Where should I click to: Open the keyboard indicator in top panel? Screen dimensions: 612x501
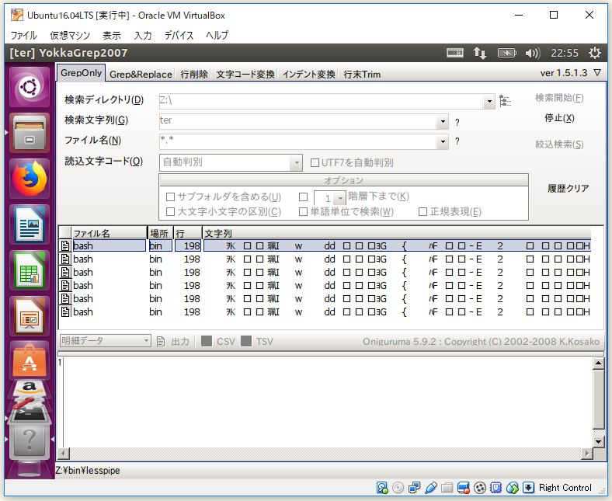coord(455,53)
